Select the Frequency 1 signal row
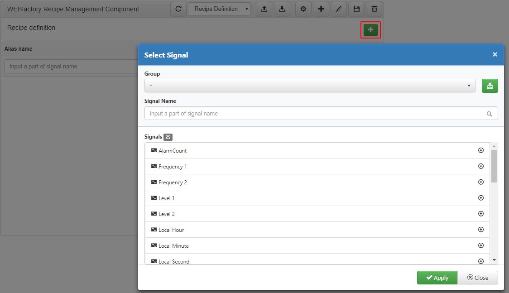The height and width of the screenshot is (293, 509). 317,167
